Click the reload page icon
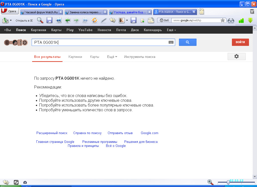This screenshot has width=257, height=187. pyautogui.click(x=95, y=21)
